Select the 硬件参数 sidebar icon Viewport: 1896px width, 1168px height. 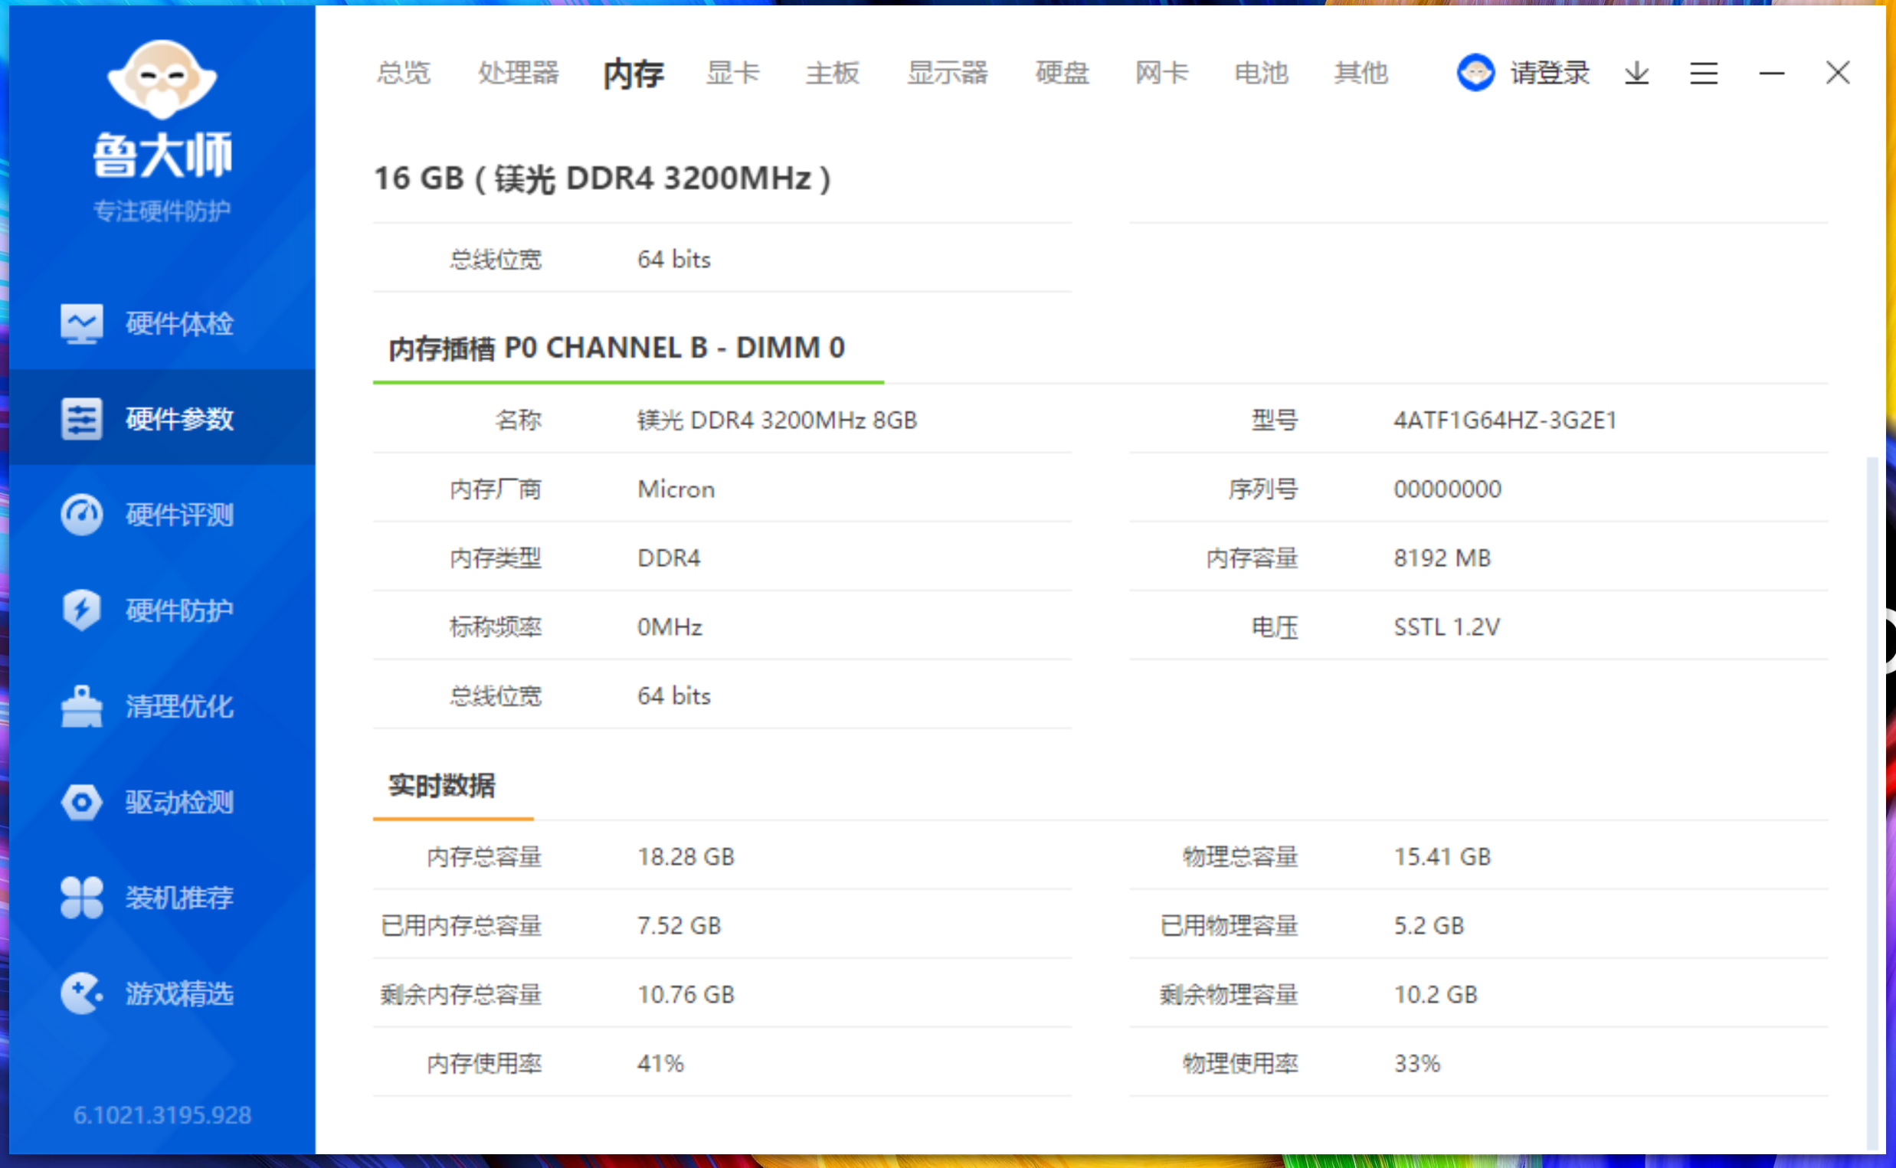click(81, 419)
